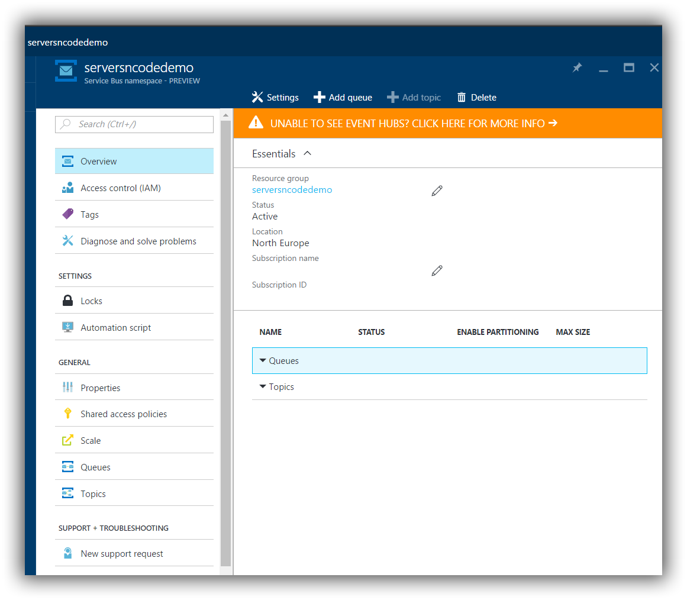Close the serversncodedemo blade
The width and height of the screenshot is (687, 600).
coord(654,67)
